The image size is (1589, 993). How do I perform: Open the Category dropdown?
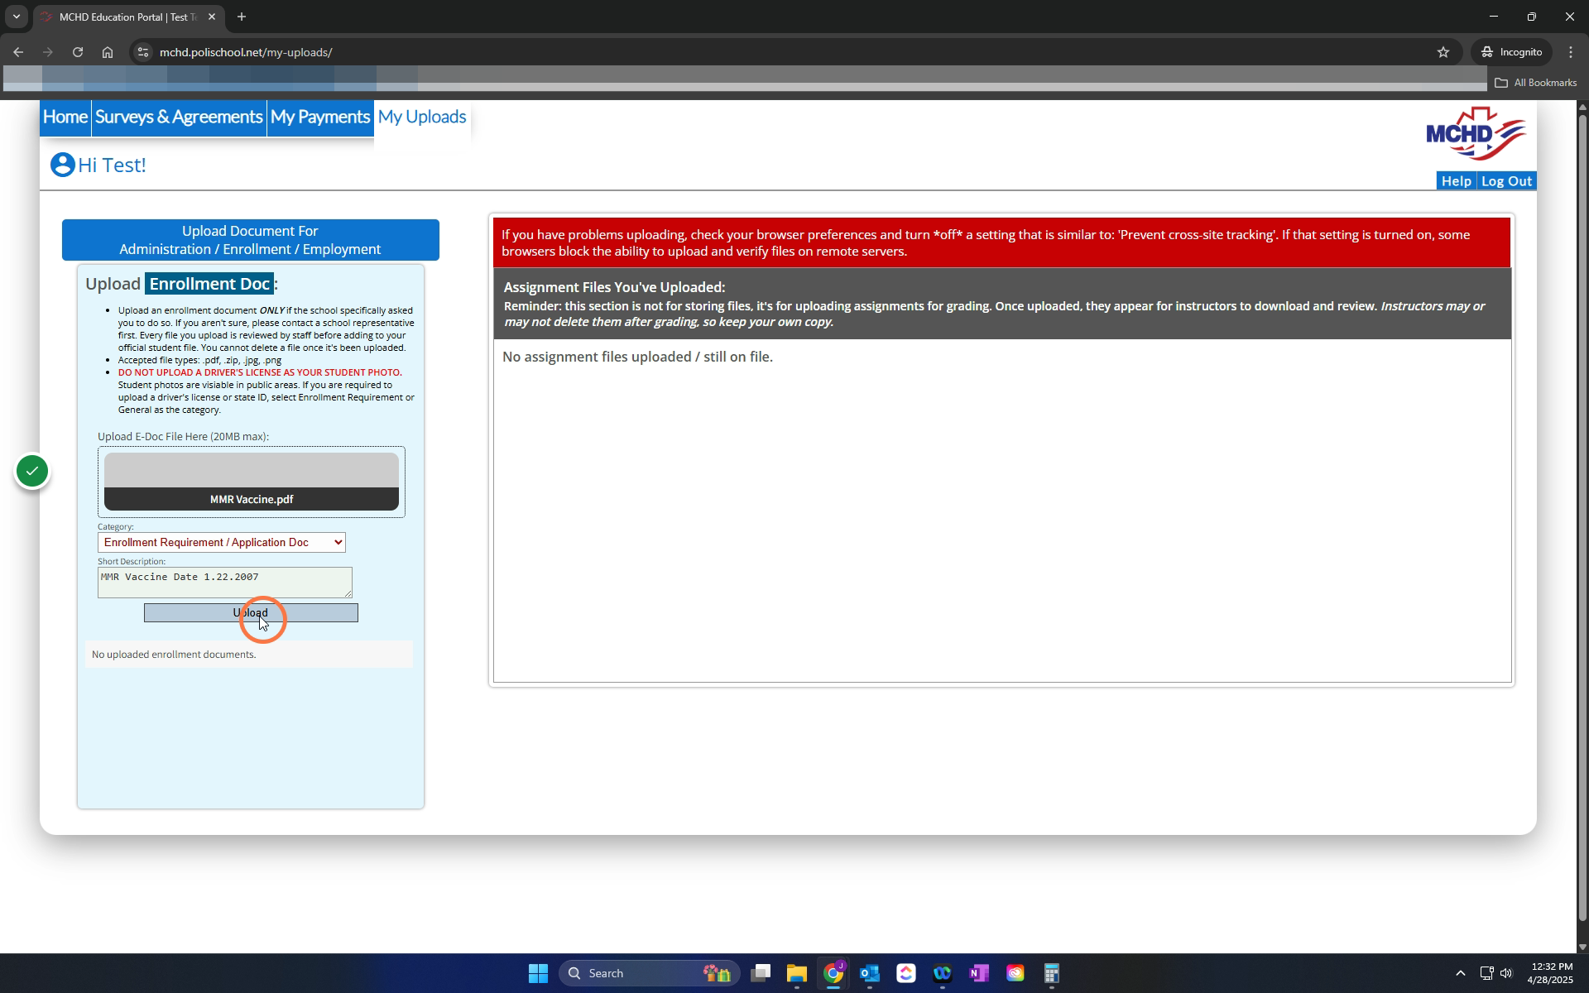click(222, 542)
